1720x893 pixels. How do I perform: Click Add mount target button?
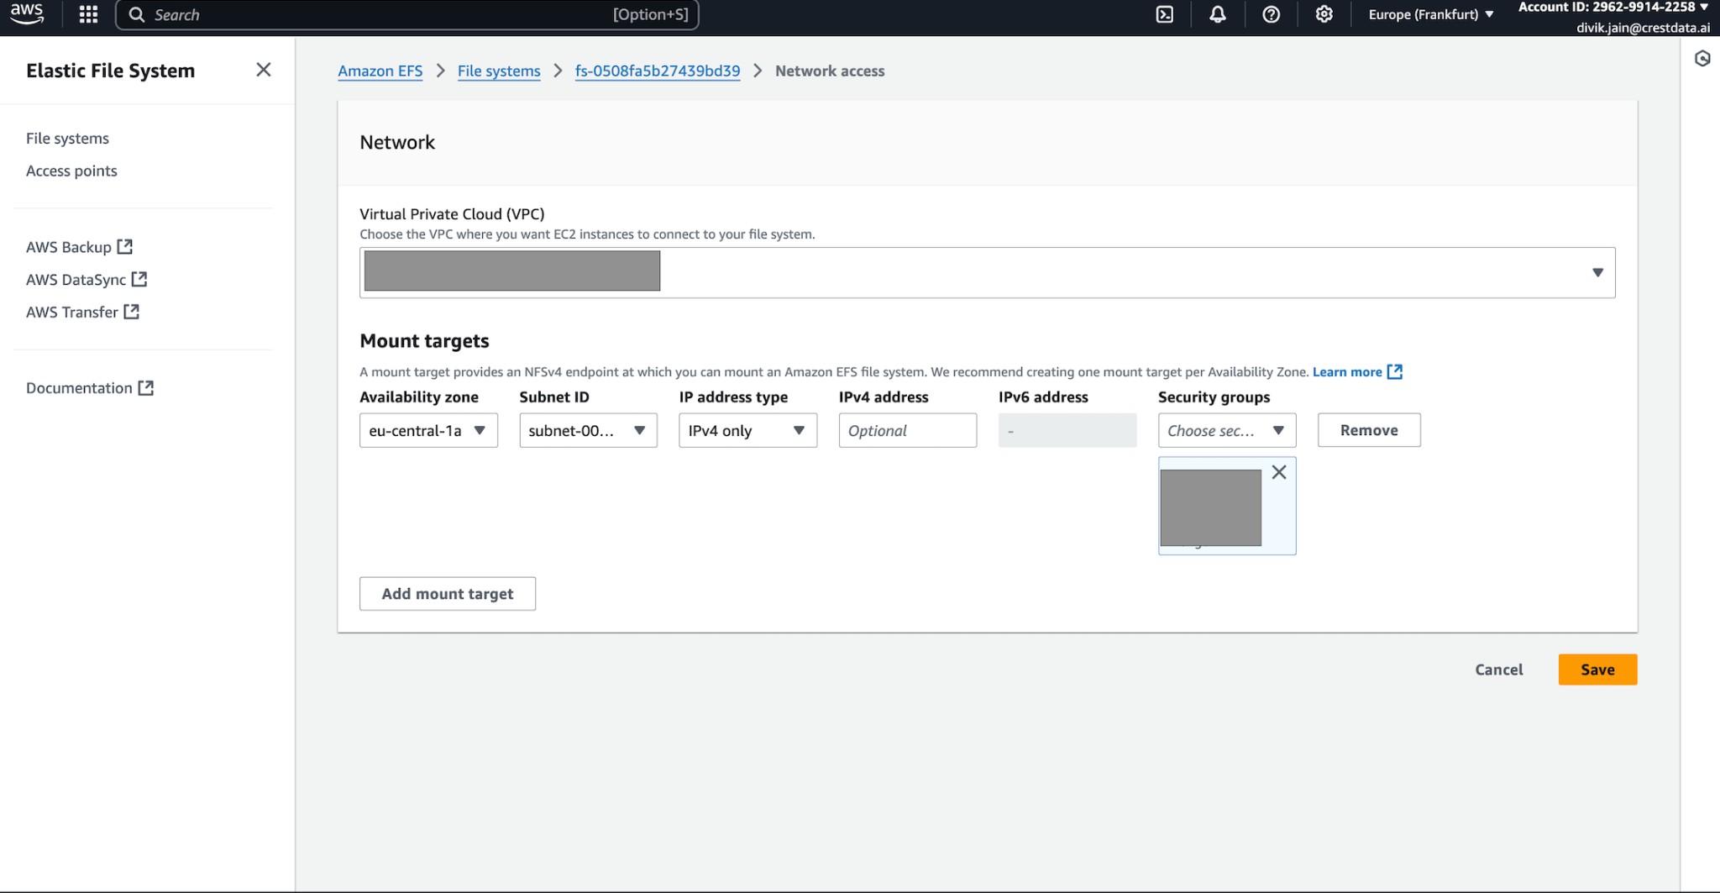tap(448, 594)
